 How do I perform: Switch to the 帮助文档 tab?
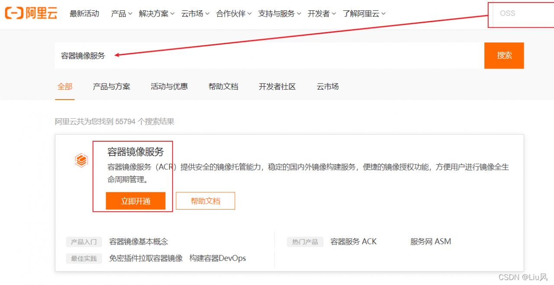[223, 87]
